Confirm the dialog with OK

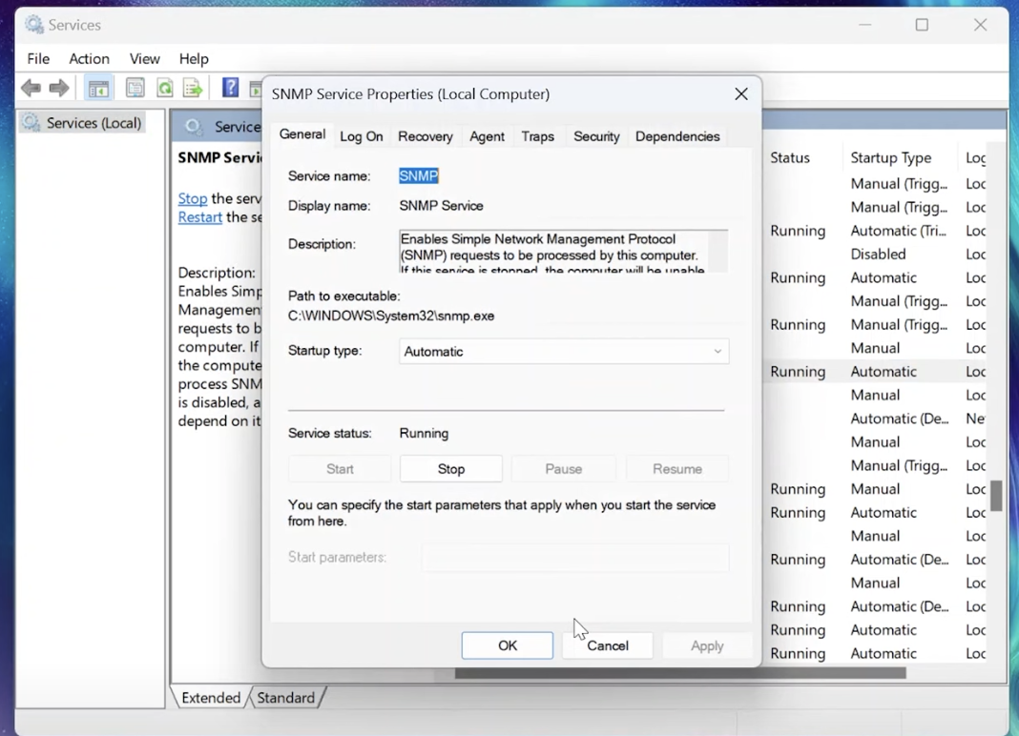(508, 645)
